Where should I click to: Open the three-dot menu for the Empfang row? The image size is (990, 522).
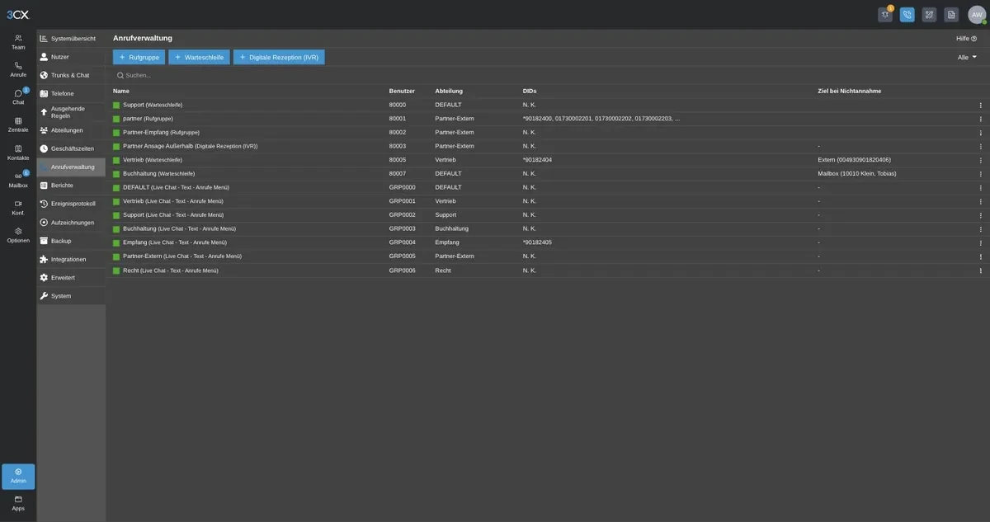(x=981, y=242)
